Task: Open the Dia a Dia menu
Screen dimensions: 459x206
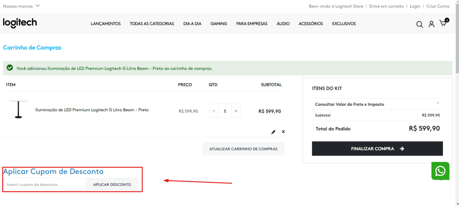Action: coord(192,24)
